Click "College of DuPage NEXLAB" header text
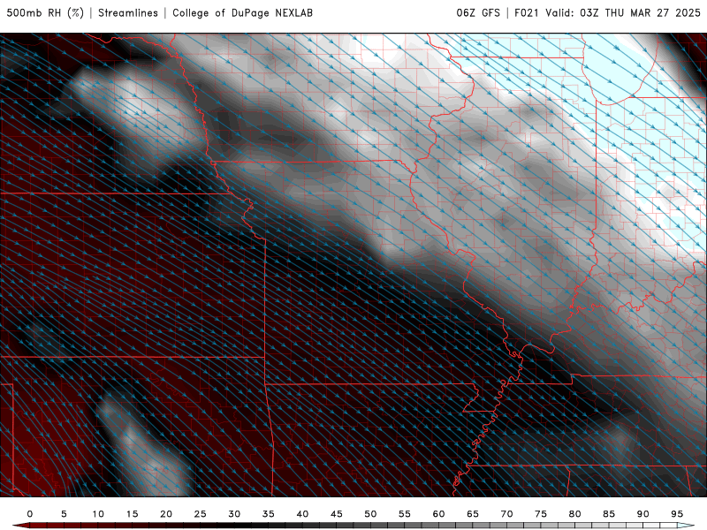 242,13
